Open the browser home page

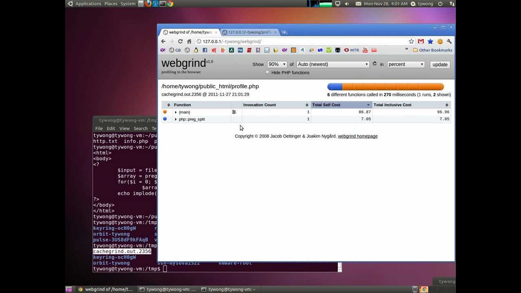tap(189, 42)
